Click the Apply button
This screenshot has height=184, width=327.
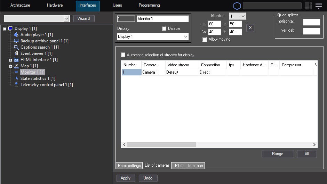pos(126,178)
